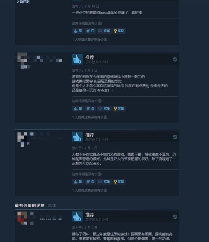Mark 7月10日 review as 欢乐
The image size is (209, 242).
(x=104, y=31)
